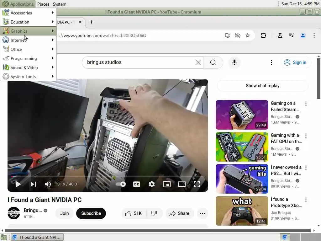Open the Extensions puzzle icon

263,35
